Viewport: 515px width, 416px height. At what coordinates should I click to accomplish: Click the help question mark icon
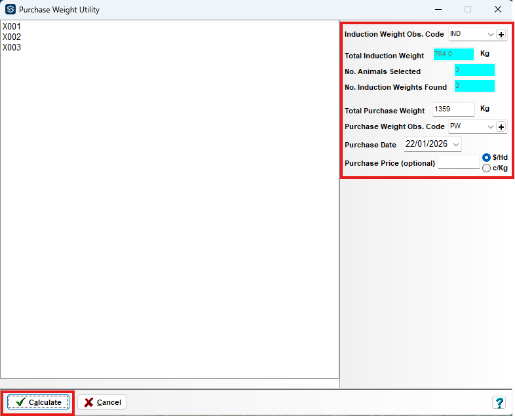(x=499, y=402)
